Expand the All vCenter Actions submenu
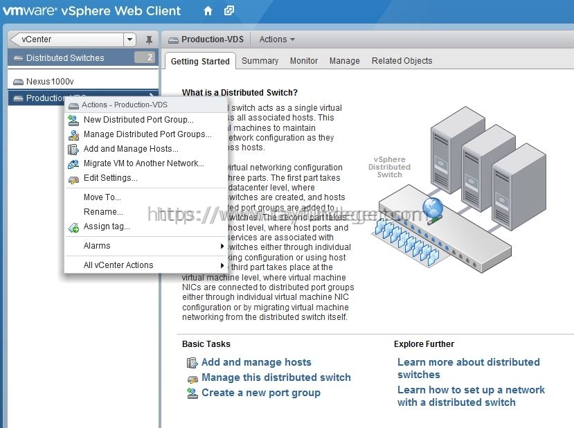 145,265
